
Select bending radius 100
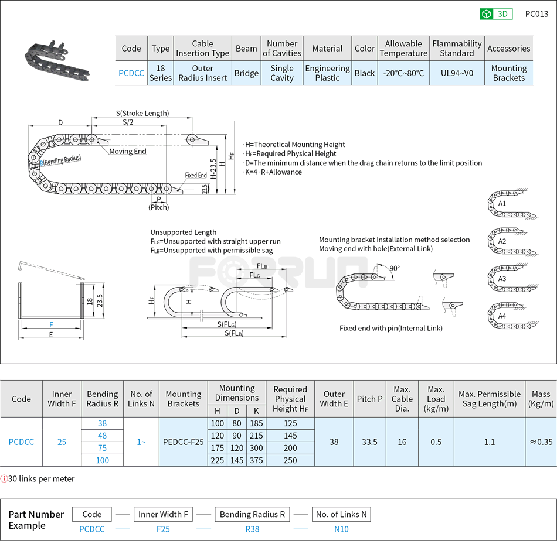pos(102,460)
